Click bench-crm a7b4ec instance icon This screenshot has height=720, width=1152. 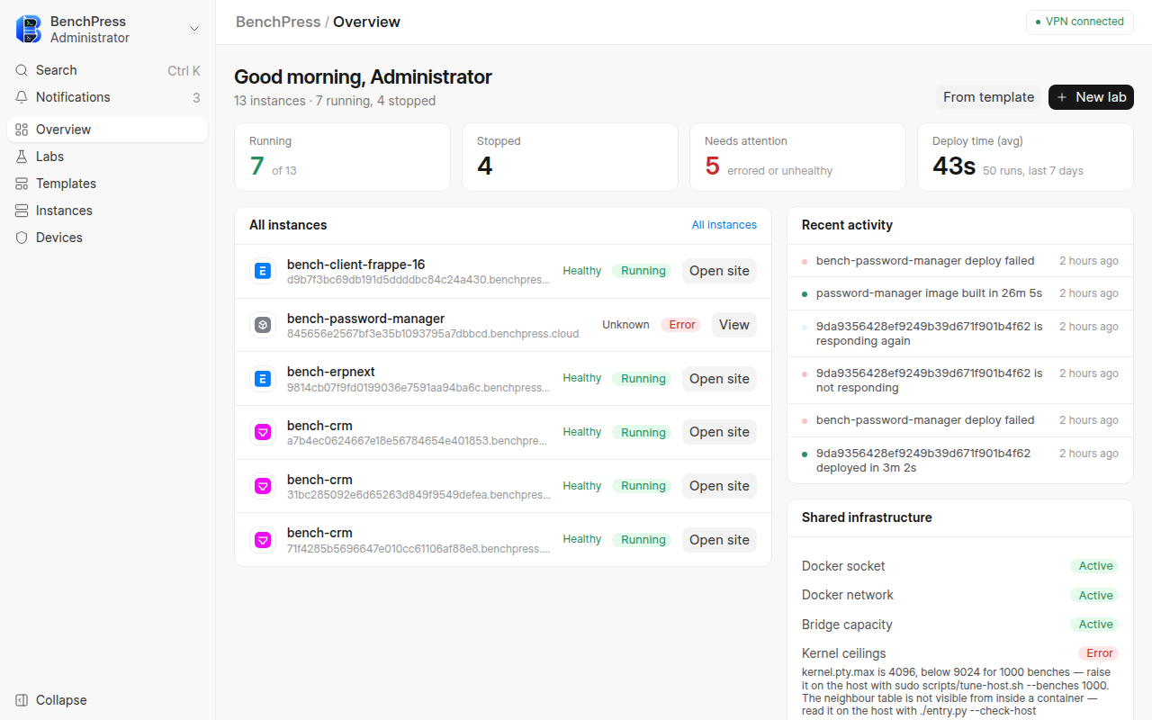tap(263, 432)
